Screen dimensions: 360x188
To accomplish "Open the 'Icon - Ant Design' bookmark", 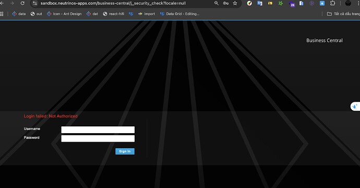I will pyautogui.click(x=64, y=14).
